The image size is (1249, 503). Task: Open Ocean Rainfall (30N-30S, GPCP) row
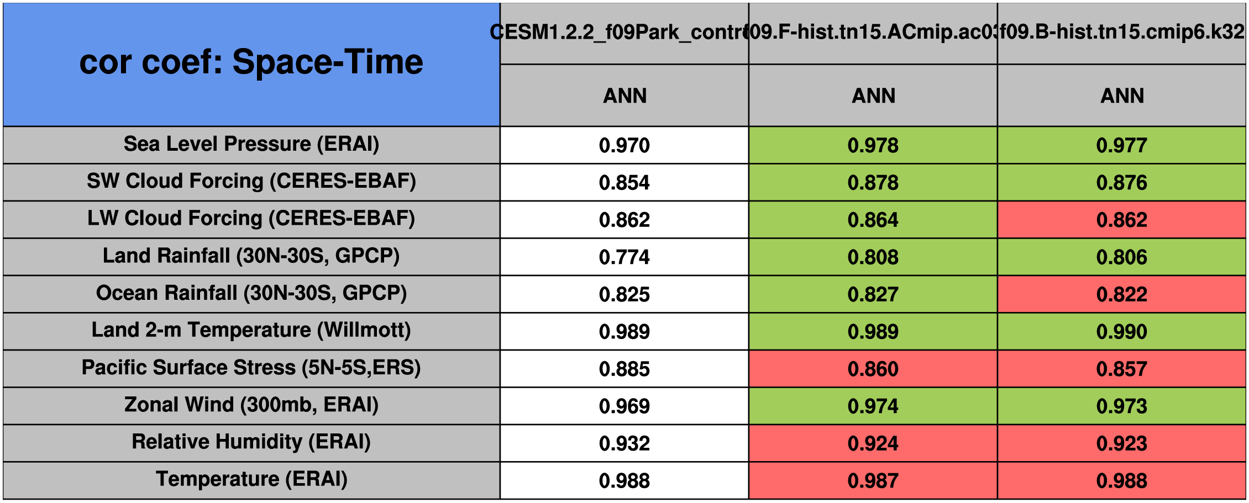coord(251,293)
